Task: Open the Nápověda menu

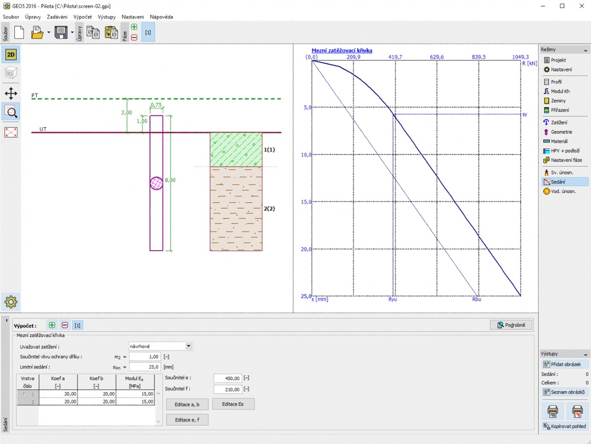Action: coord(161,17)
